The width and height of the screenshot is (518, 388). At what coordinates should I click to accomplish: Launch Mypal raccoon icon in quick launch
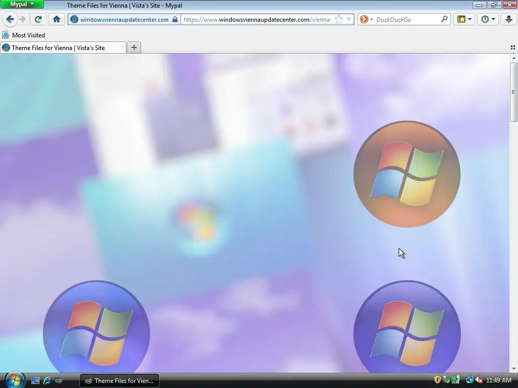[x=59, y=381]
